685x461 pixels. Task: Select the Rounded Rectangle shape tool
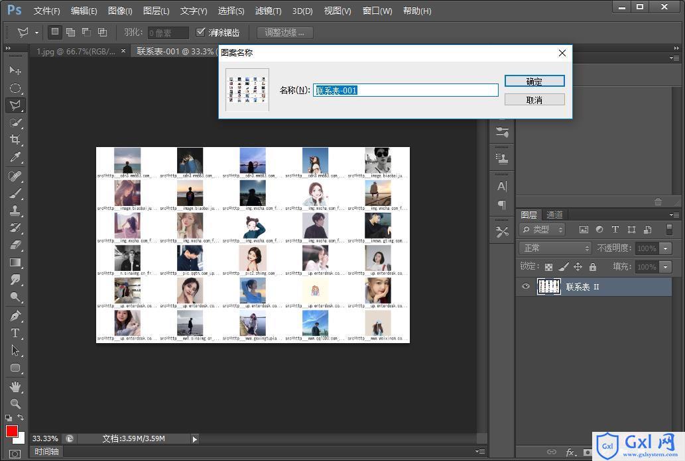point(15,368)
